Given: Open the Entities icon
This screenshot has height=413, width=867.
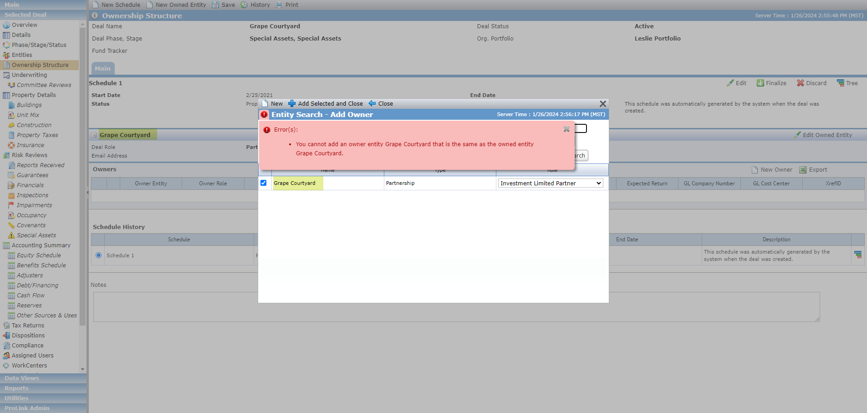Looking at the screenshot, I should (6, 55).
